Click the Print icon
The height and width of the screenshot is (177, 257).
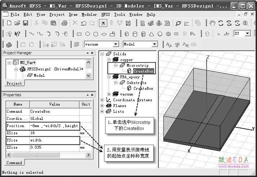(x=64, y=23)
